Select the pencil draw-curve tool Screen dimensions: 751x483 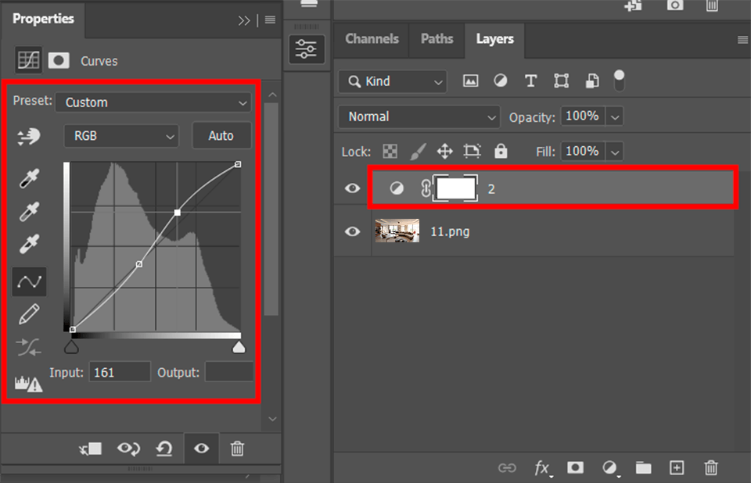coord(29,314)
